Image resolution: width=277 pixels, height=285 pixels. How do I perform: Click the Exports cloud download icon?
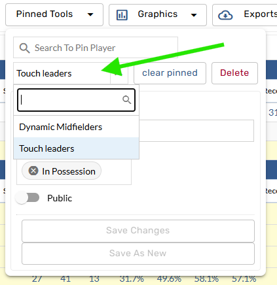click(225, 15)
